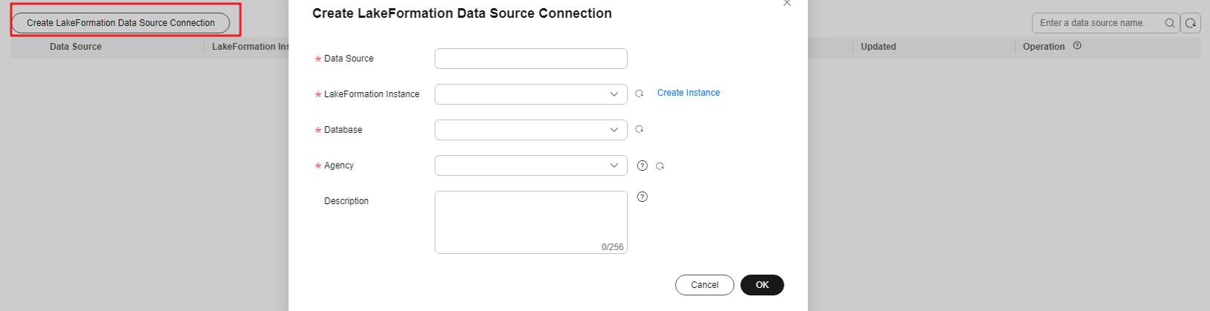Focus the Data Source text field

[531, 59]
